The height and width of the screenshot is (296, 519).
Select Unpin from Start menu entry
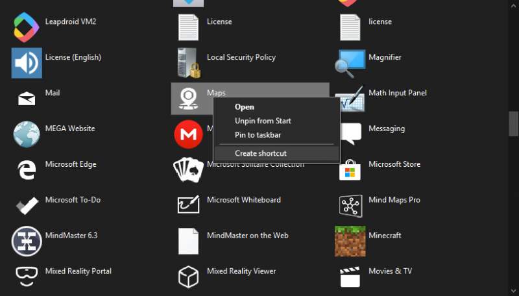(277, 121)
